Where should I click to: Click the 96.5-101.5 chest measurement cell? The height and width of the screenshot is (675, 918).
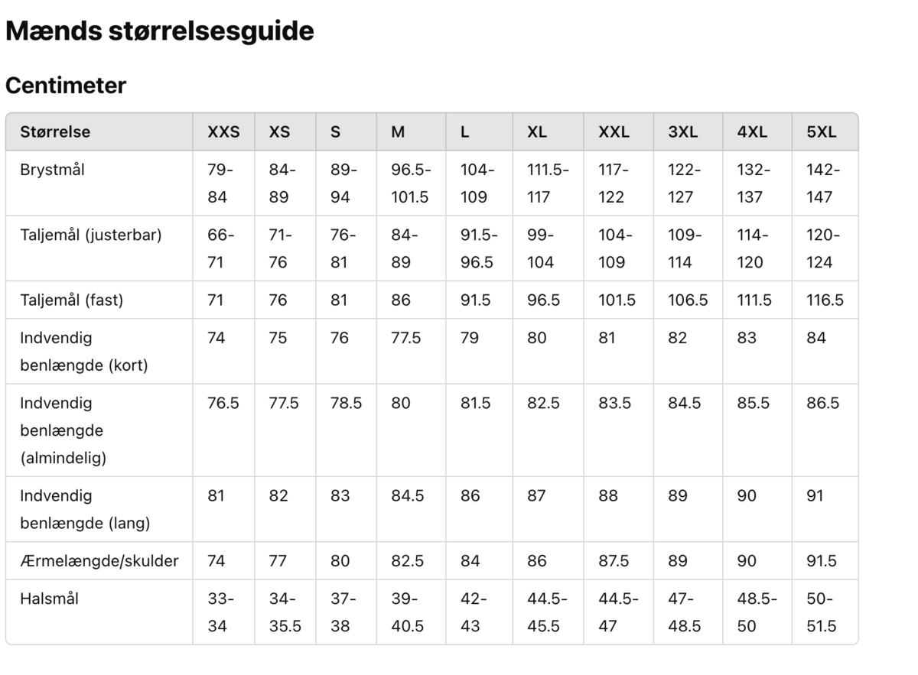pos(411,183)
